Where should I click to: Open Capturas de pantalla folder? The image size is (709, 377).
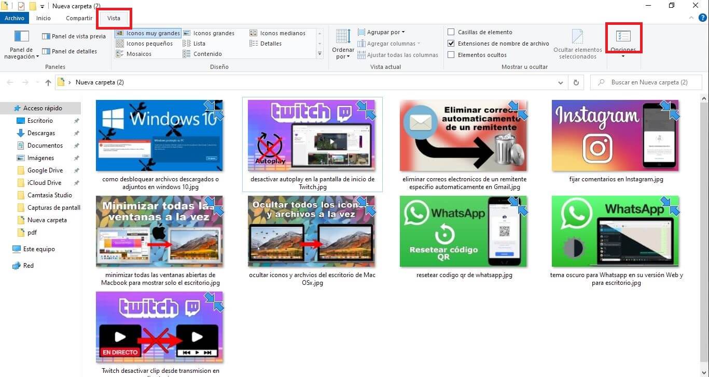pyautogui.click(x=49, y=208)
